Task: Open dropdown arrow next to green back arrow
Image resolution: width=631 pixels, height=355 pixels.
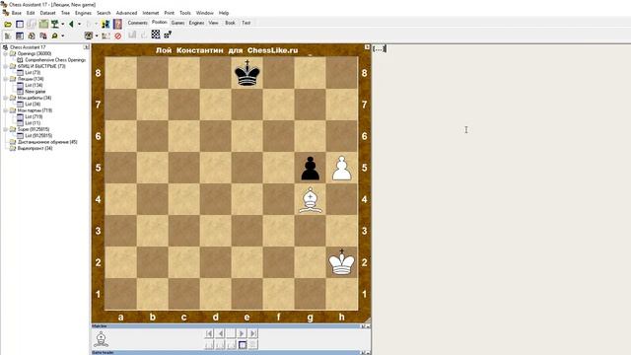Action: [79, 24]
